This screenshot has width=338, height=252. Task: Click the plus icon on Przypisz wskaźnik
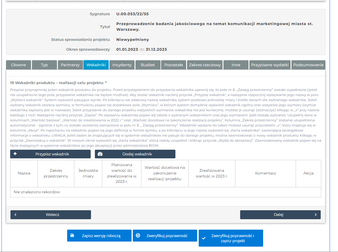click(x=15, y=154)
